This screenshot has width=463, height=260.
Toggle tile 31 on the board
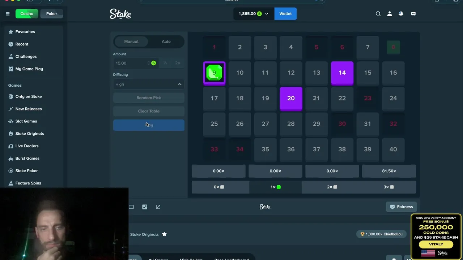coord(368,124)
